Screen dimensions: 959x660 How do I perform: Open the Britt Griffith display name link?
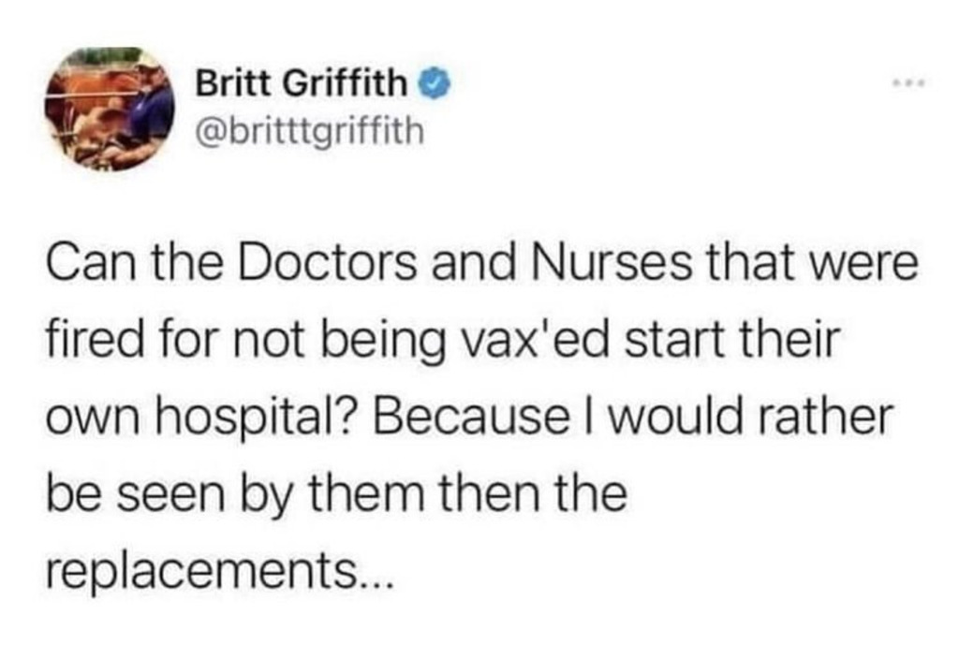[x=301, y=83]
